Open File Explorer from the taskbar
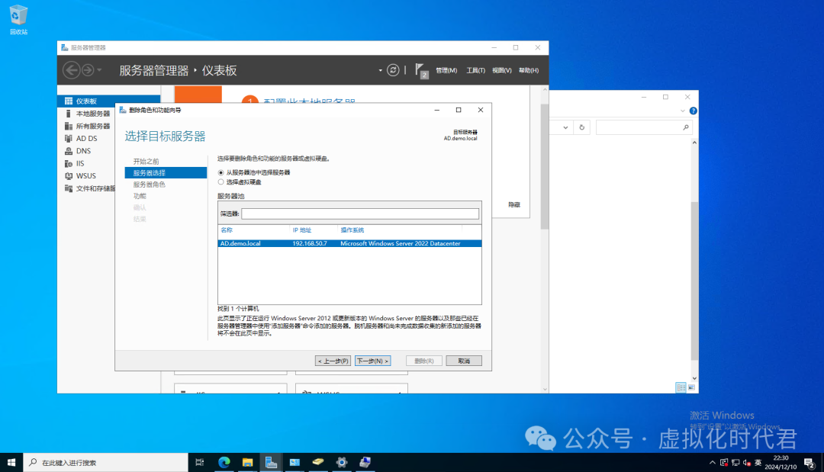 coord(247,463)
